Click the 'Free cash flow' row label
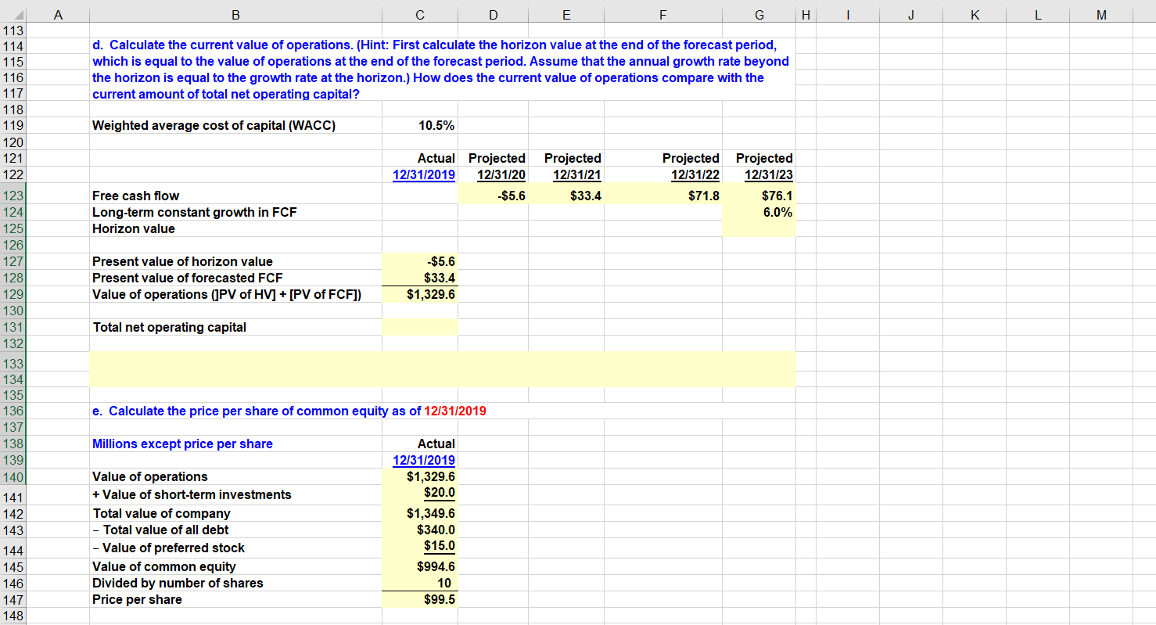Viewport: 1156px width, 625px height. tap(135, 196)
